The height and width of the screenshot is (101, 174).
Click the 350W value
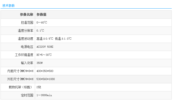[40, 63]
